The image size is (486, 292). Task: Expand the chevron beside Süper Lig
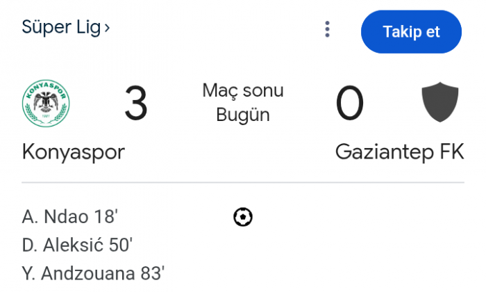[x=107, y=28]
